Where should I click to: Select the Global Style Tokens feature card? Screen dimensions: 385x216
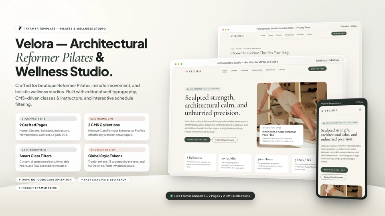point(117,158)
